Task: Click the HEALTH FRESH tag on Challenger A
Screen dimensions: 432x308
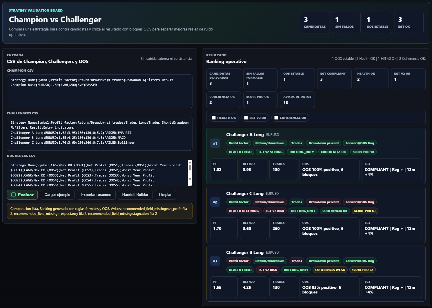Action: pos(240,152)
